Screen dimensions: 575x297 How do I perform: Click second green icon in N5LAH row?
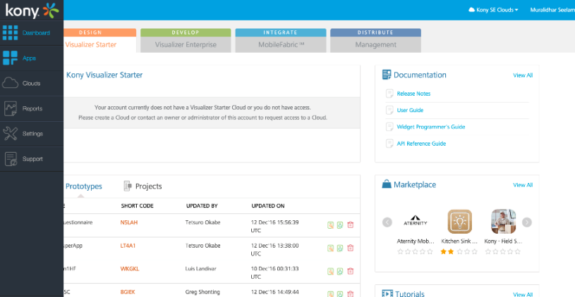tap(340, 225)
